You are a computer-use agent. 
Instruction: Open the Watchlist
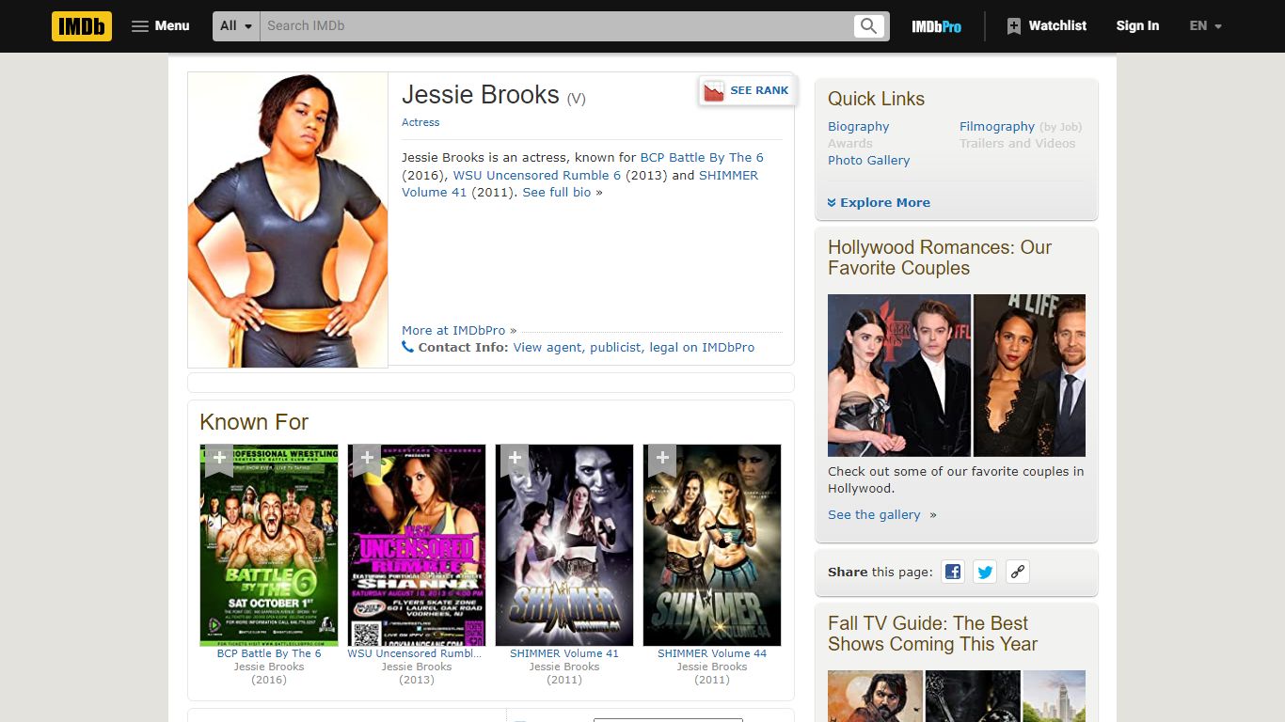tap(1046, 26)
